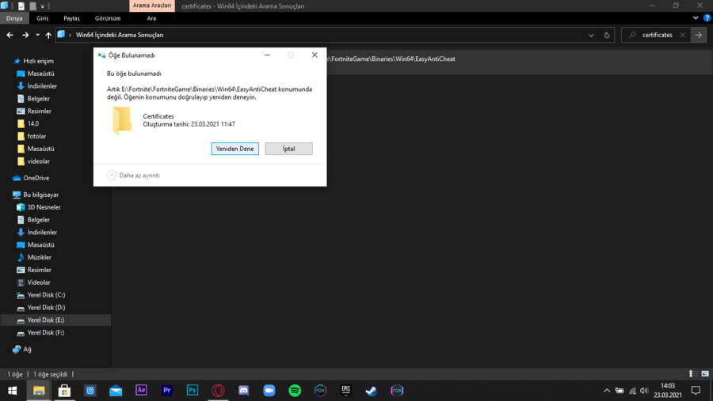Go up one folder level
The image size is (713, 401).
pyautogui.click(x=48, y=35)
